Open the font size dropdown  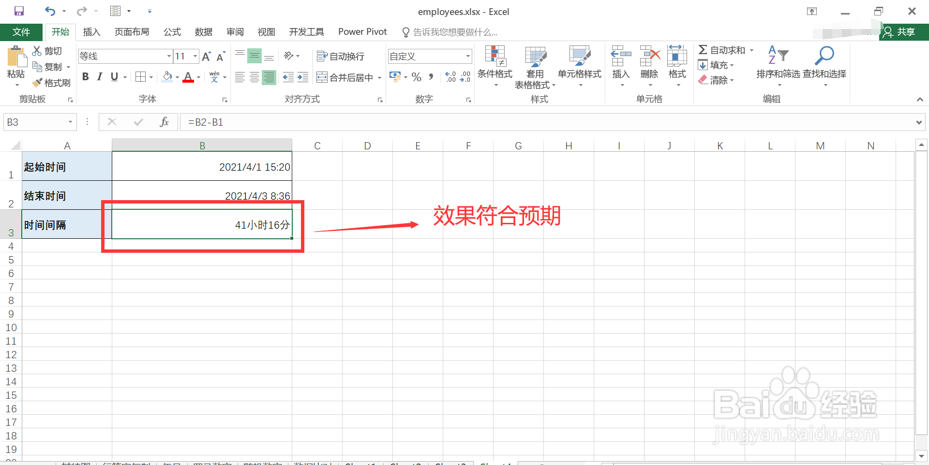pos(194,56)
